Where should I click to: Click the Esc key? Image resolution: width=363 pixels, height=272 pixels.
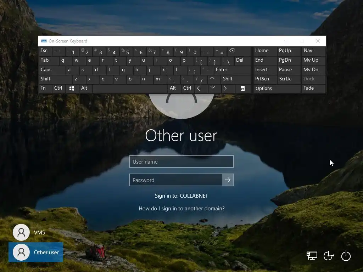point(45,51)
